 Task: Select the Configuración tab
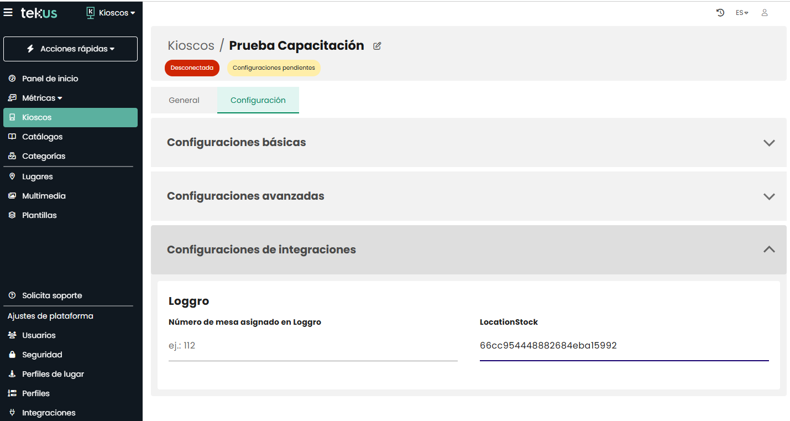pos(258,100)
